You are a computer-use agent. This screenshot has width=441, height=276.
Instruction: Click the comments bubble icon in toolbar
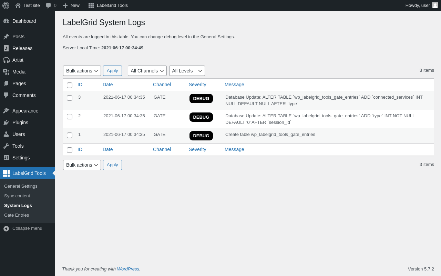click(x=49, y=6)
